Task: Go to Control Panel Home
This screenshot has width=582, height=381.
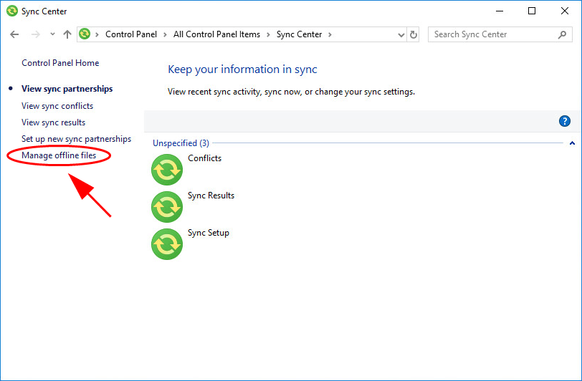Action: tap(60, 63)
